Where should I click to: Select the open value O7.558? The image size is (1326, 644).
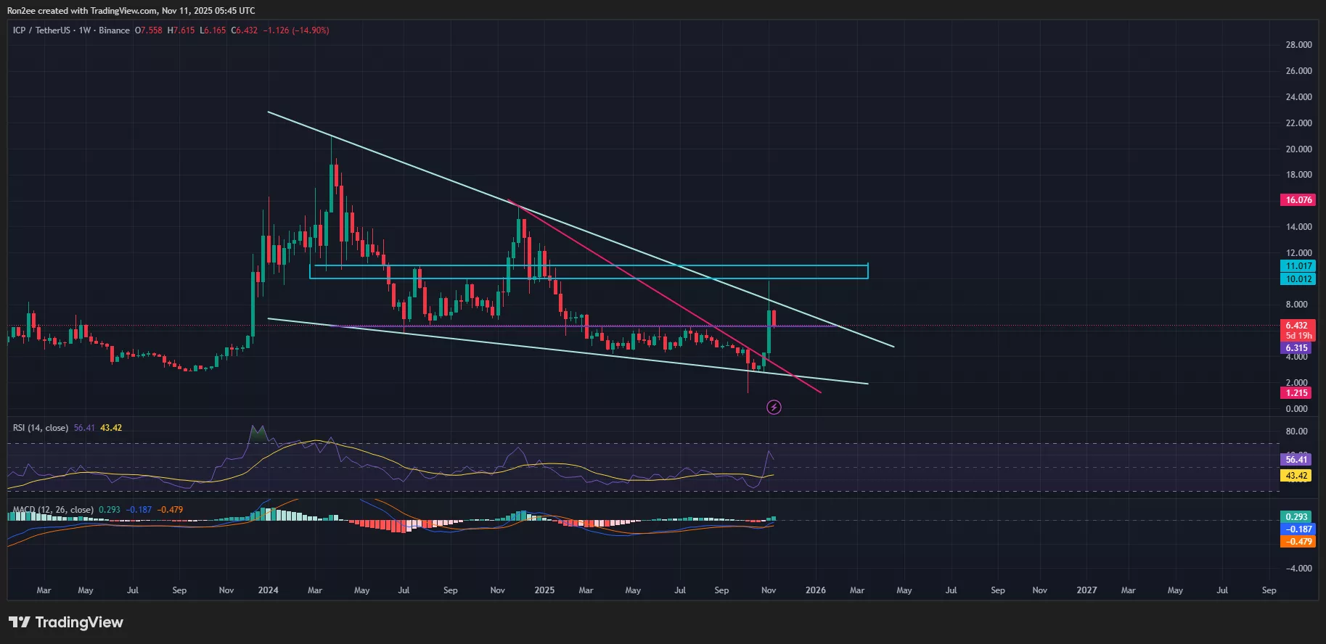pyautogui.click(x=149, y=30)
